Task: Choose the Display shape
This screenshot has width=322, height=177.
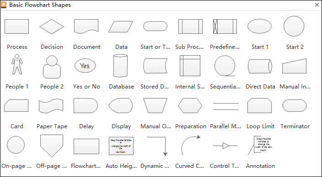Action: point(121,106)
